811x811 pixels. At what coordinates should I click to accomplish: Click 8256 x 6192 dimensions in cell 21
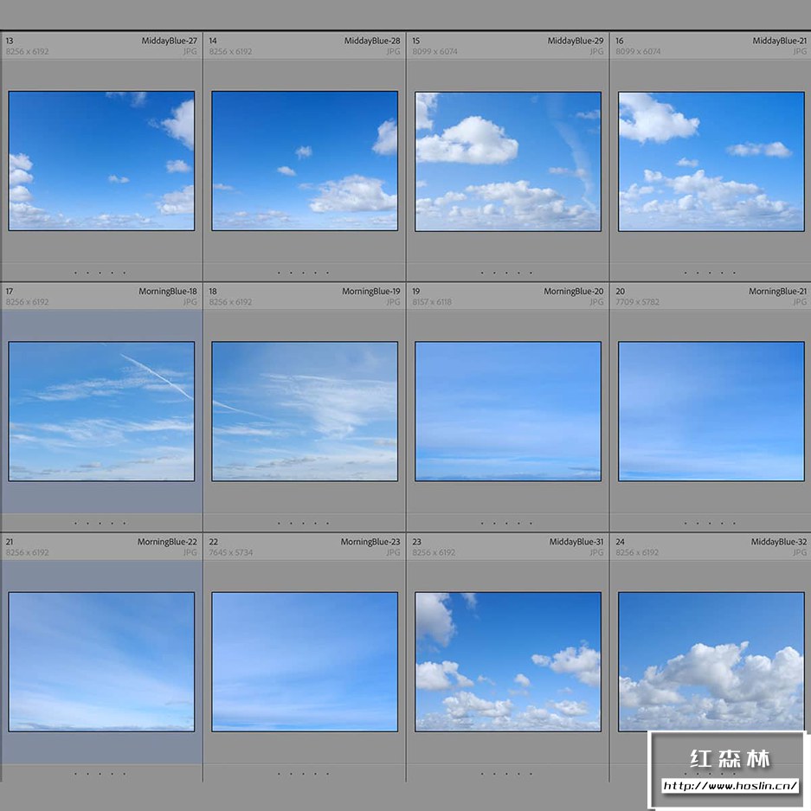tap(28, 552)
